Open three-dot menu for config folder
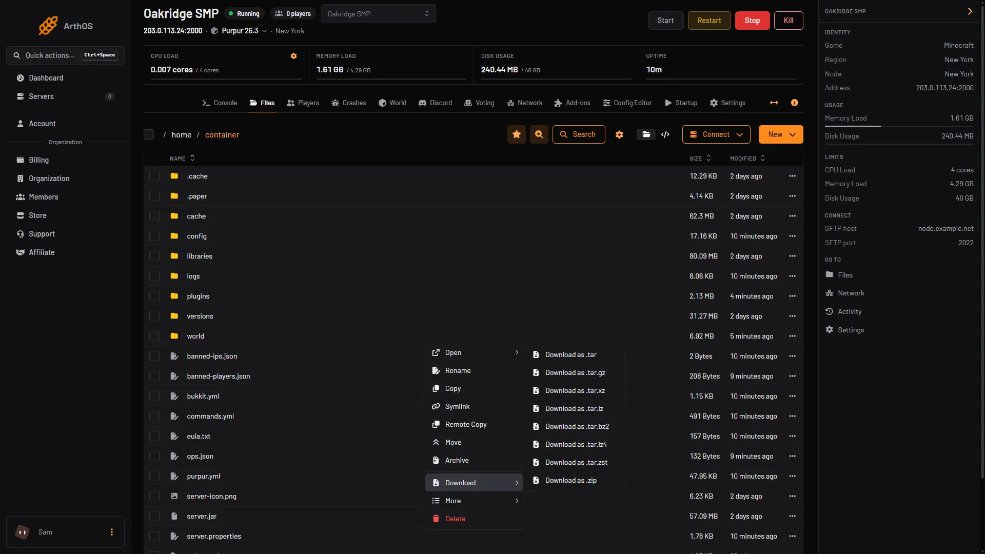This screenshot has height=554, width=985. [x=793, y=236]
